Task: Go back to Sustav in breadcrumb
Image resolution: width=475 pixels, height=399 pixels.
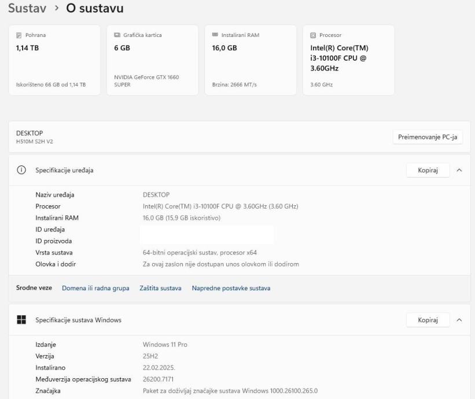Action: pos(27,9)
